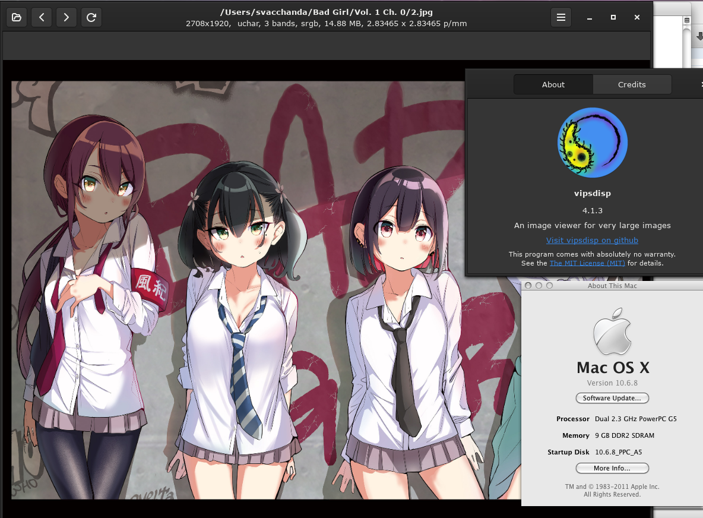
Task: Click Software Update in About This Mac
Action: coord(612,398)
